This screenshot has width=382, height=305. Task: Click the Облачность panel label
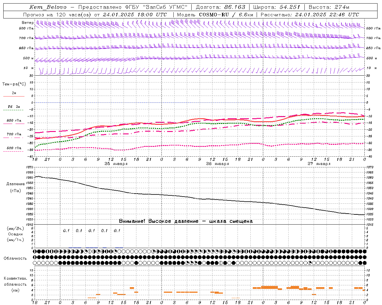[x=15, y=259]
